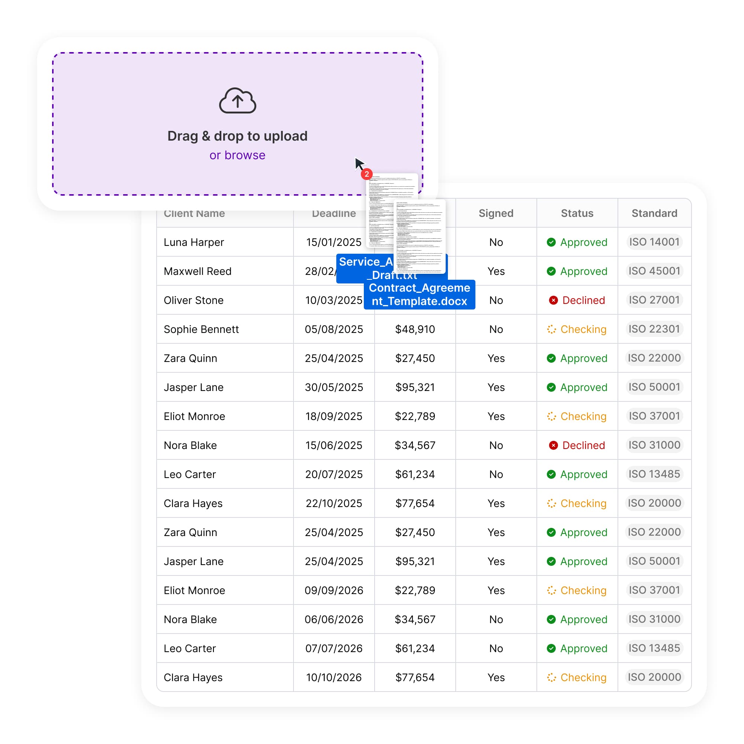
Task: Click the red badge showing 2 files
Action: (x=367, y=174)
